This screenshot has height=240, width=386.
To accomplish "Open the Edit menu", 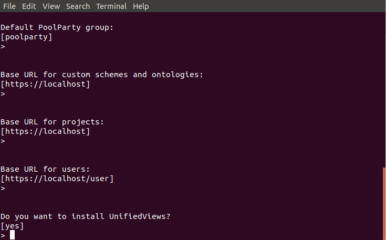I will tap(29, 6).
